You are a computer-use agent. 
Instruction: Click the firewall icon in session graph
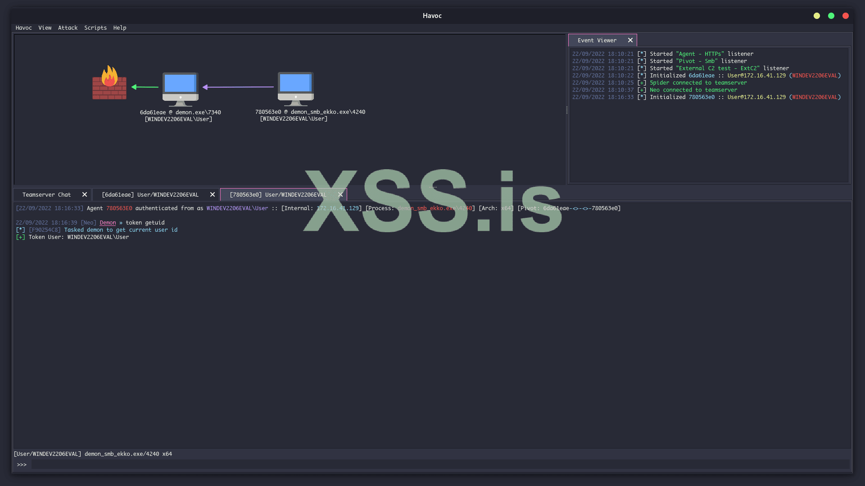point(109,83)
